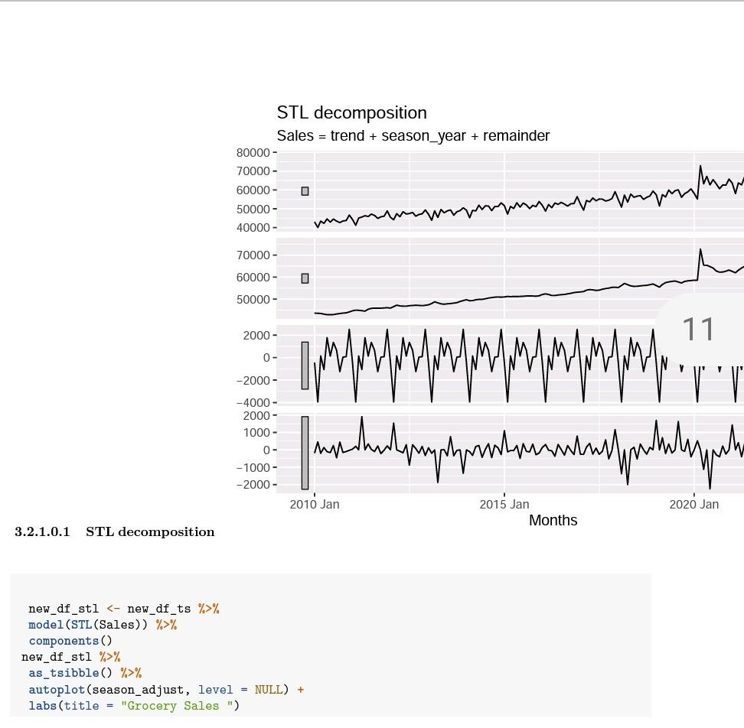The height and width of the screenshot is (728, 744).
Task: Click the standalone code line "new_df_stl %>%"
Action: coord(70,657)
